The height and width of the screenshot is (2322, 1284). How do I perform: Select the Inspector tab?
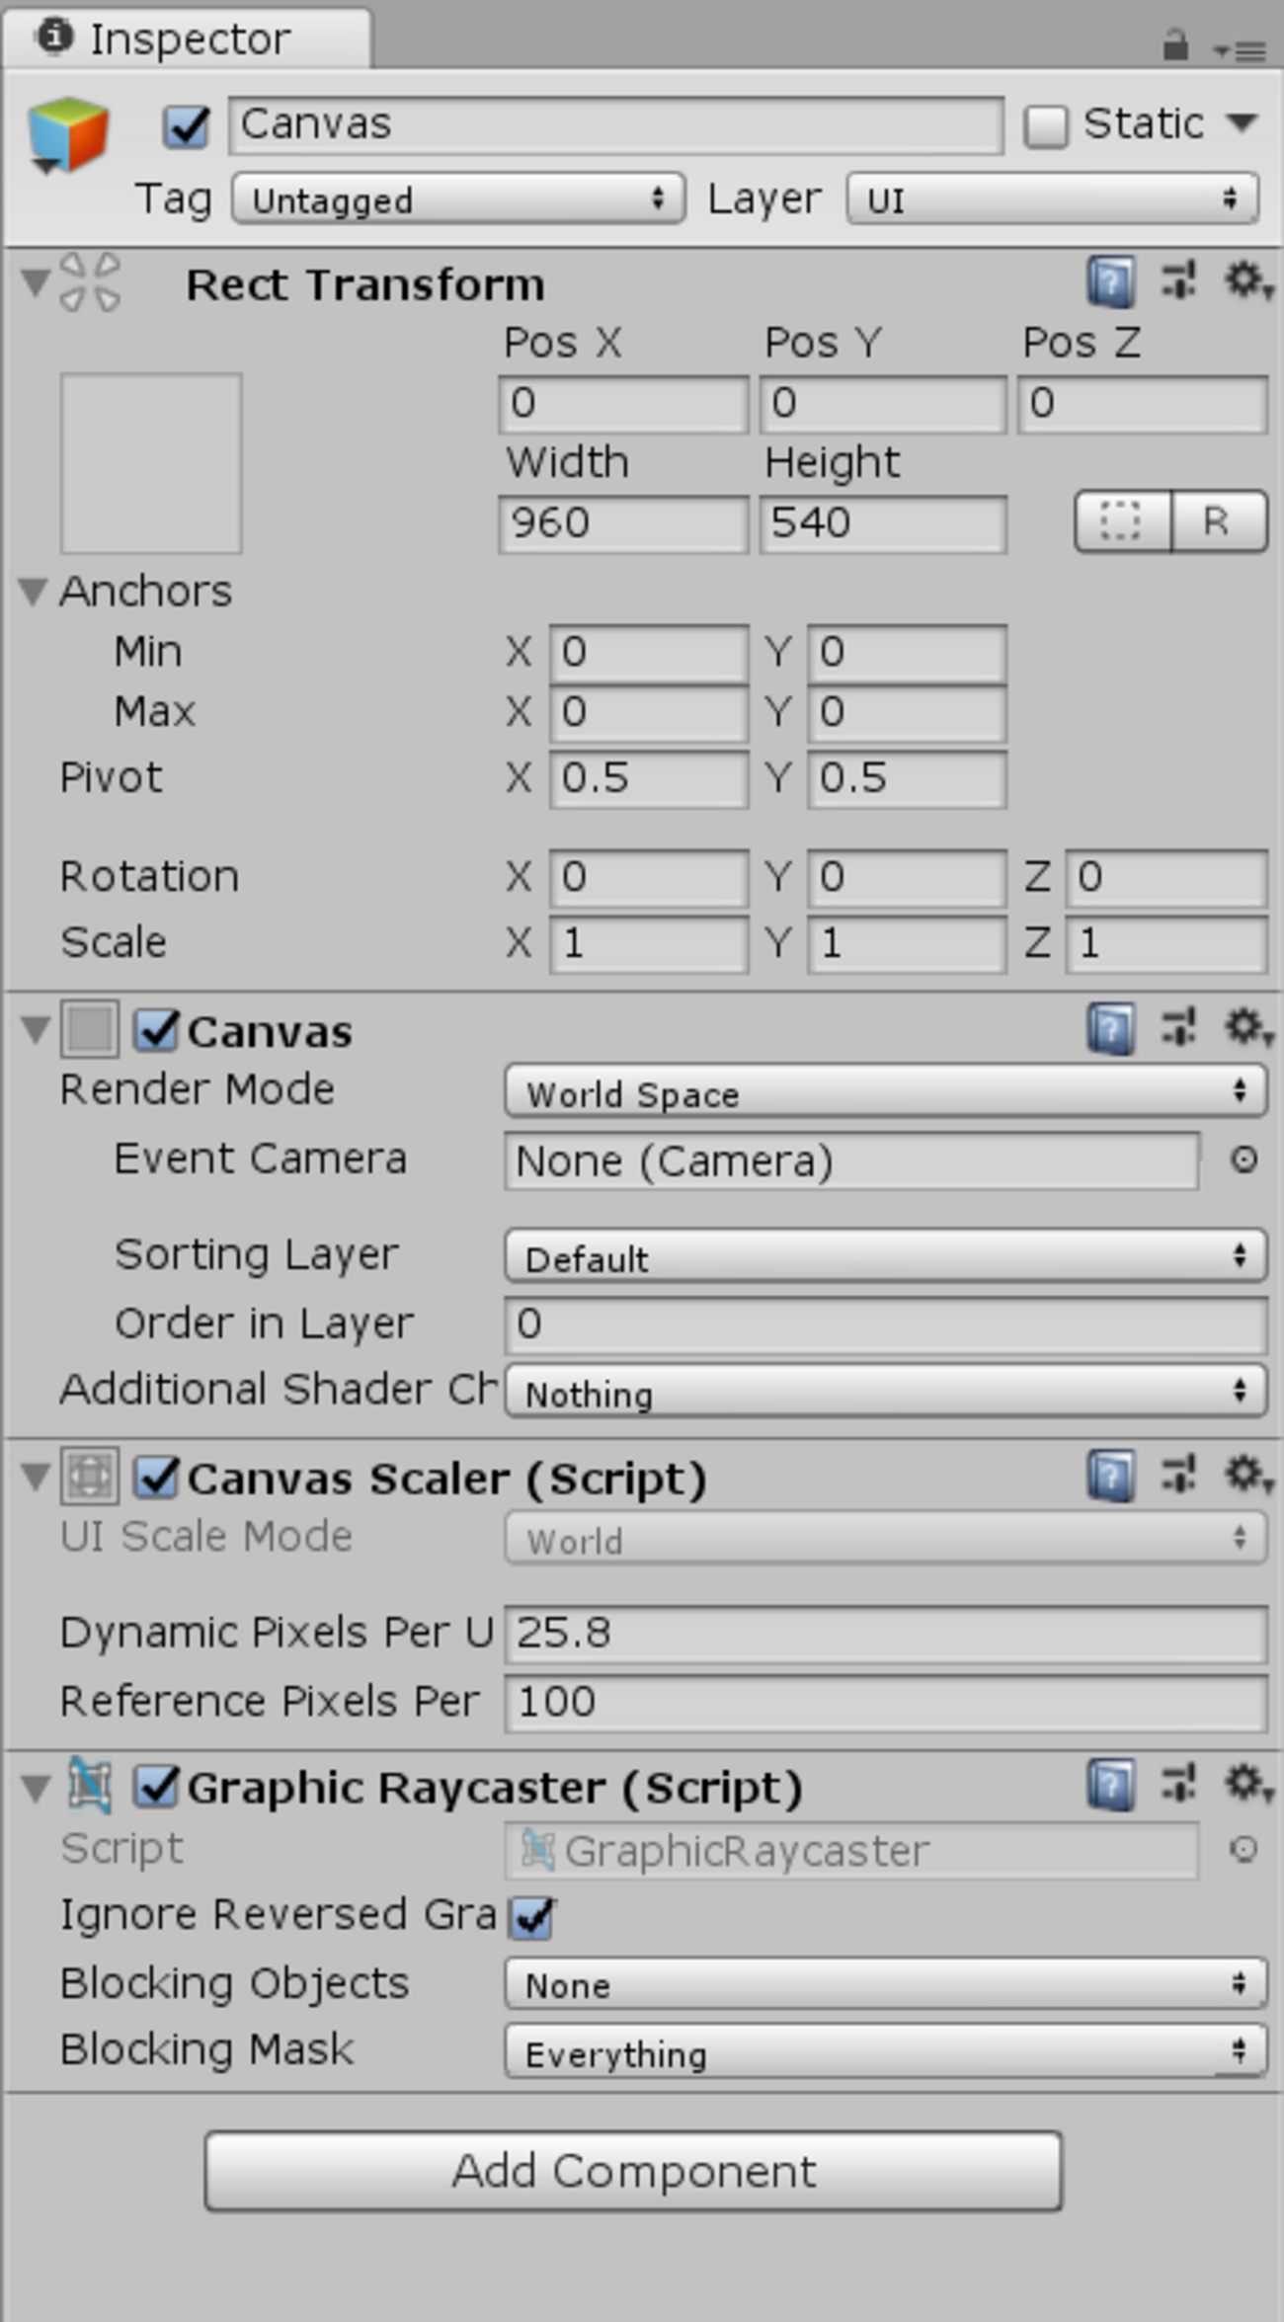(x=188, y=40)
